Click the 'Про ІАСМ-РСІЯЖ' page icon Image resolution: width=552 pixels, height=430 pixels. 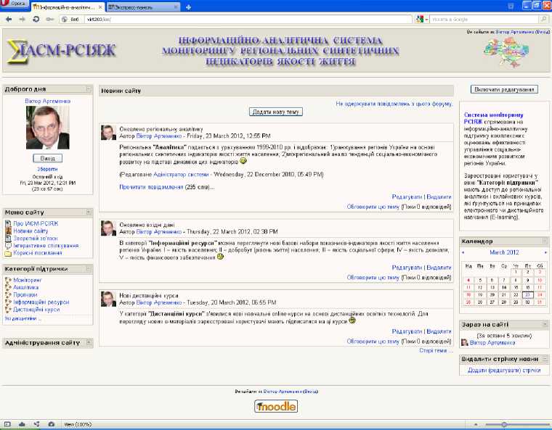(8, 223)
